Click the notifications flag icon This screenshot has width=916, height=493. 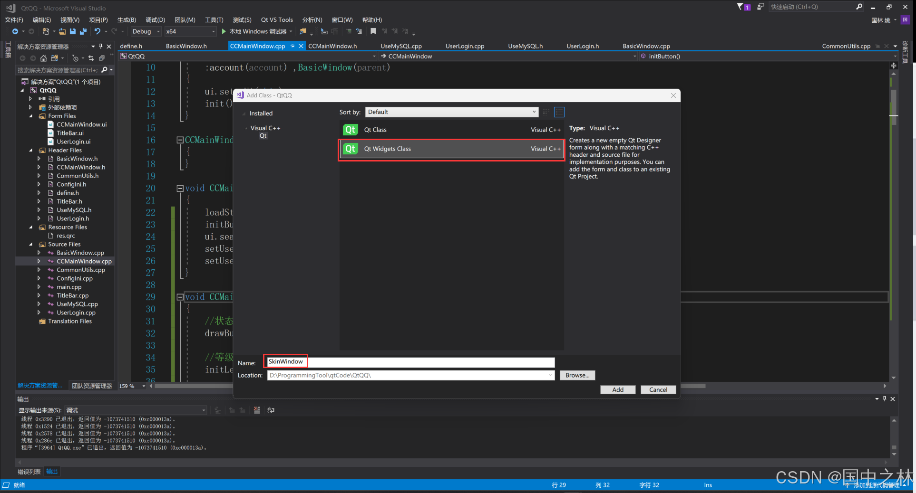point(740,7)
